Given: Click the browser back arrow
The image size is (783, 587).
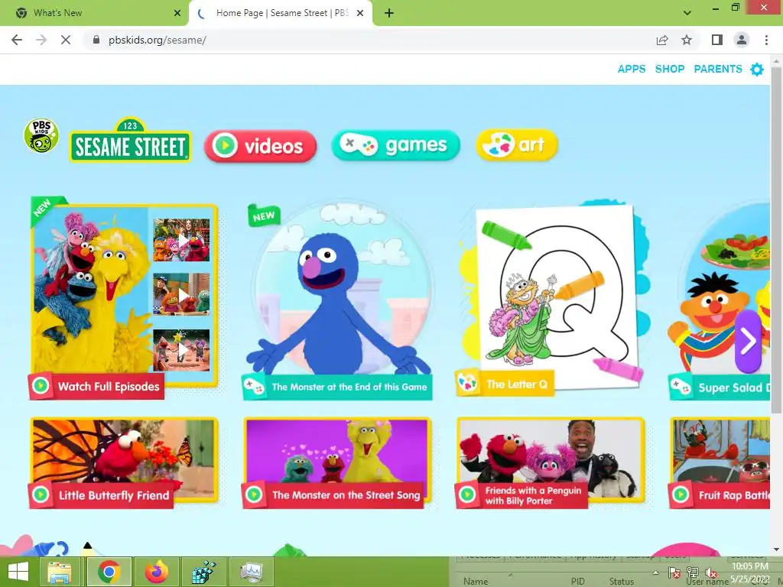Looking at the screenshot, I should pyautogui.click(x=17, y=40).
